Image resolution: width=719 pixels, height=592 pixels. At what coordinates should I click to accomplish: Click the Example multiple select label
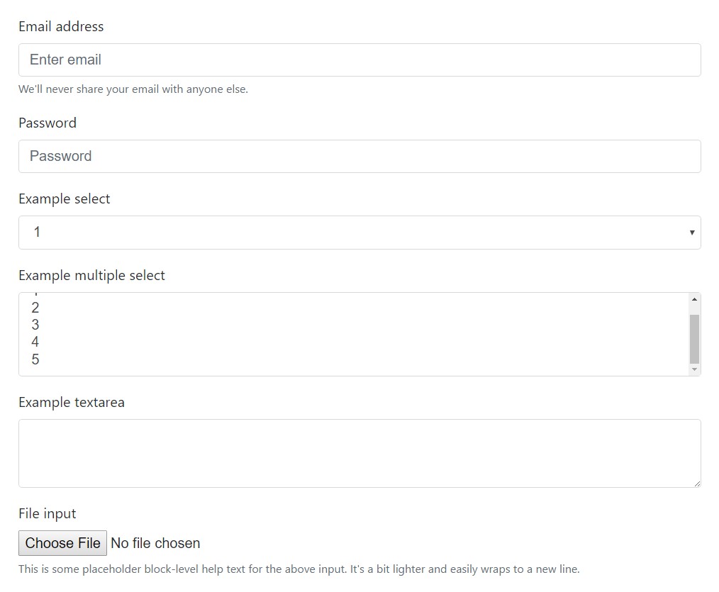pos(91,275)
